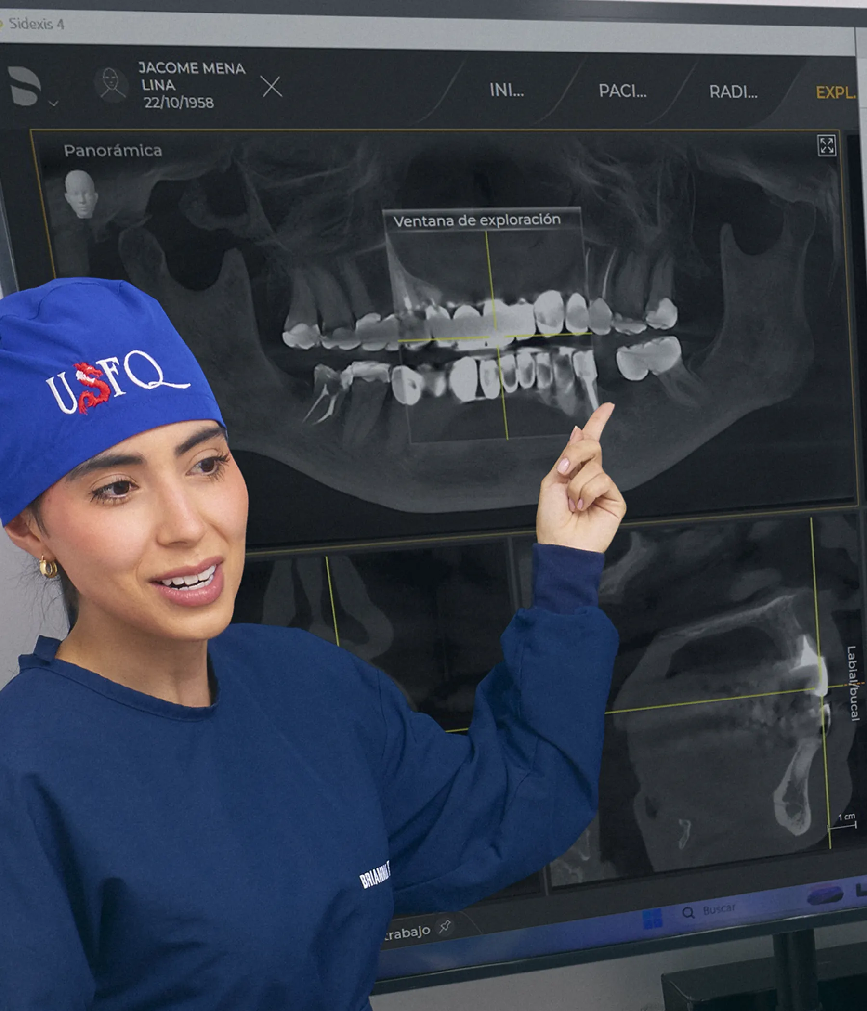Select the EXPL. phase tab
Screen dimensions: 867x1011
coord(836,93)
